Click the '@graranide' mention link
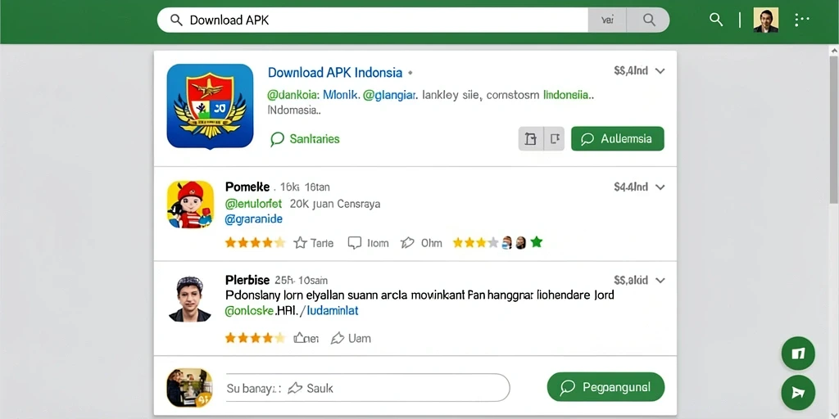The image size is (839, 419). coord(254,219)
